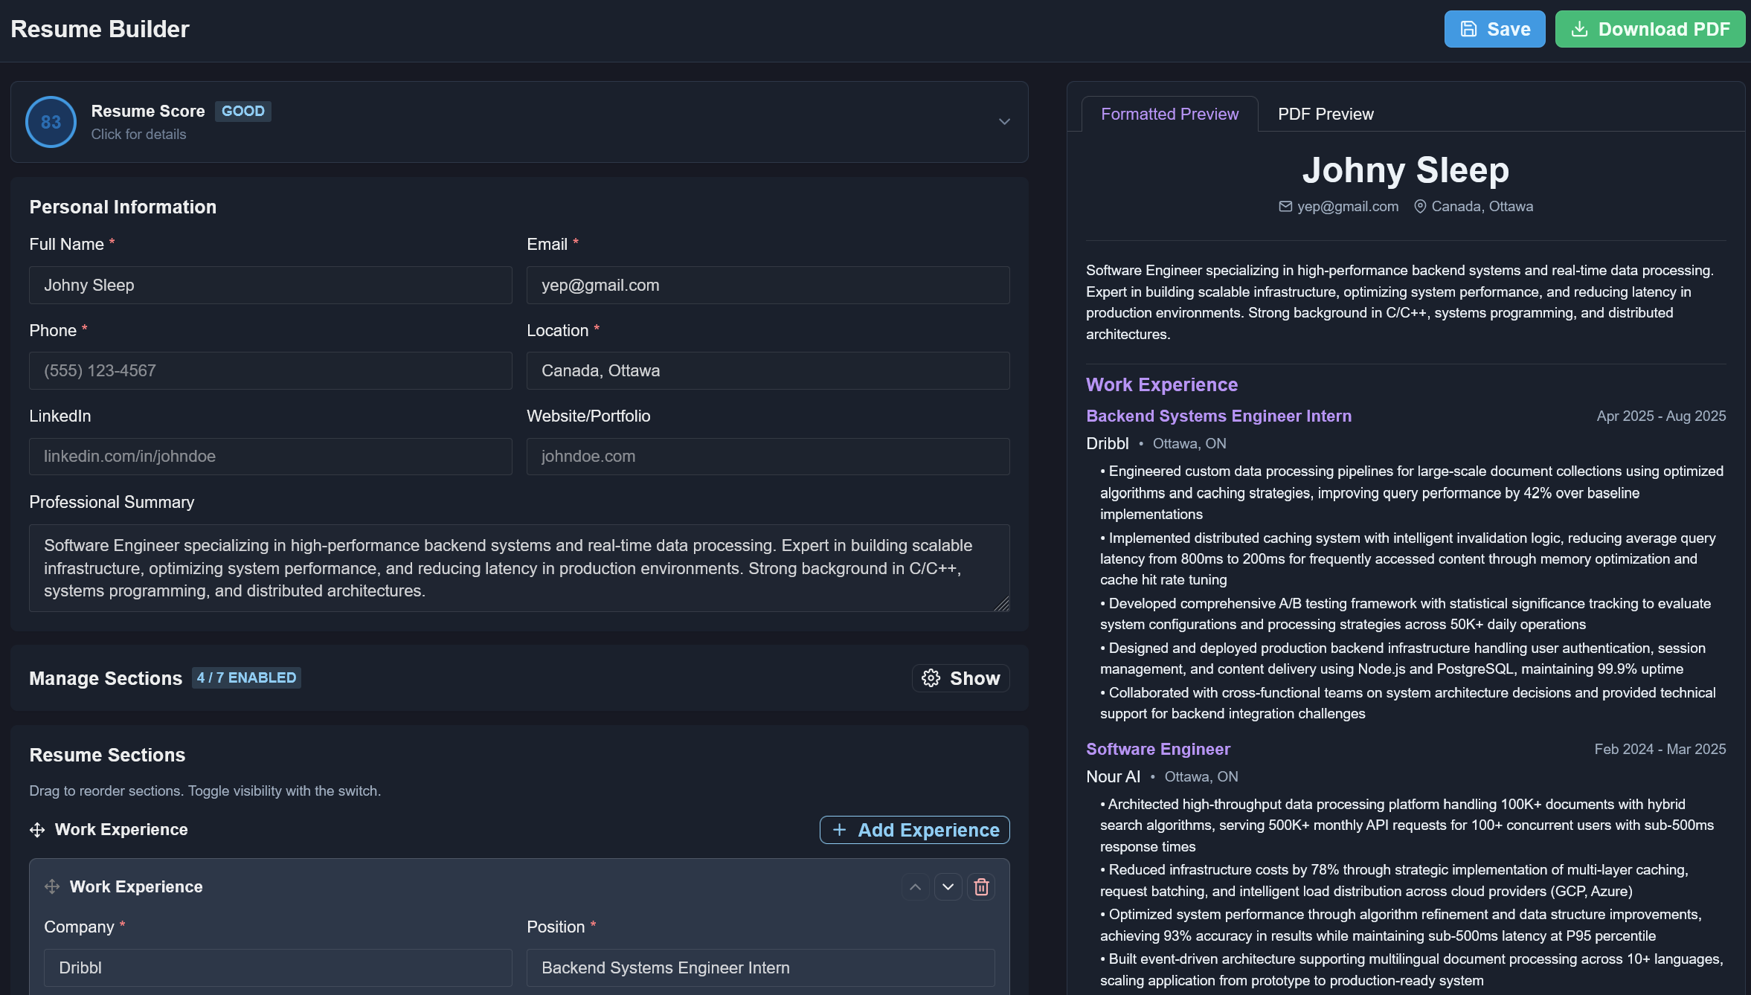Click inside the Phone input field

[x=270, y=370]
